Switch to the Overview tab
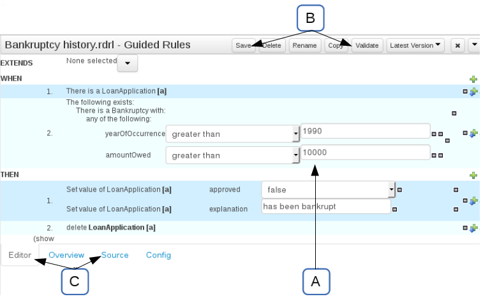Viewport: 483px width, 299px height. [66, 255]
